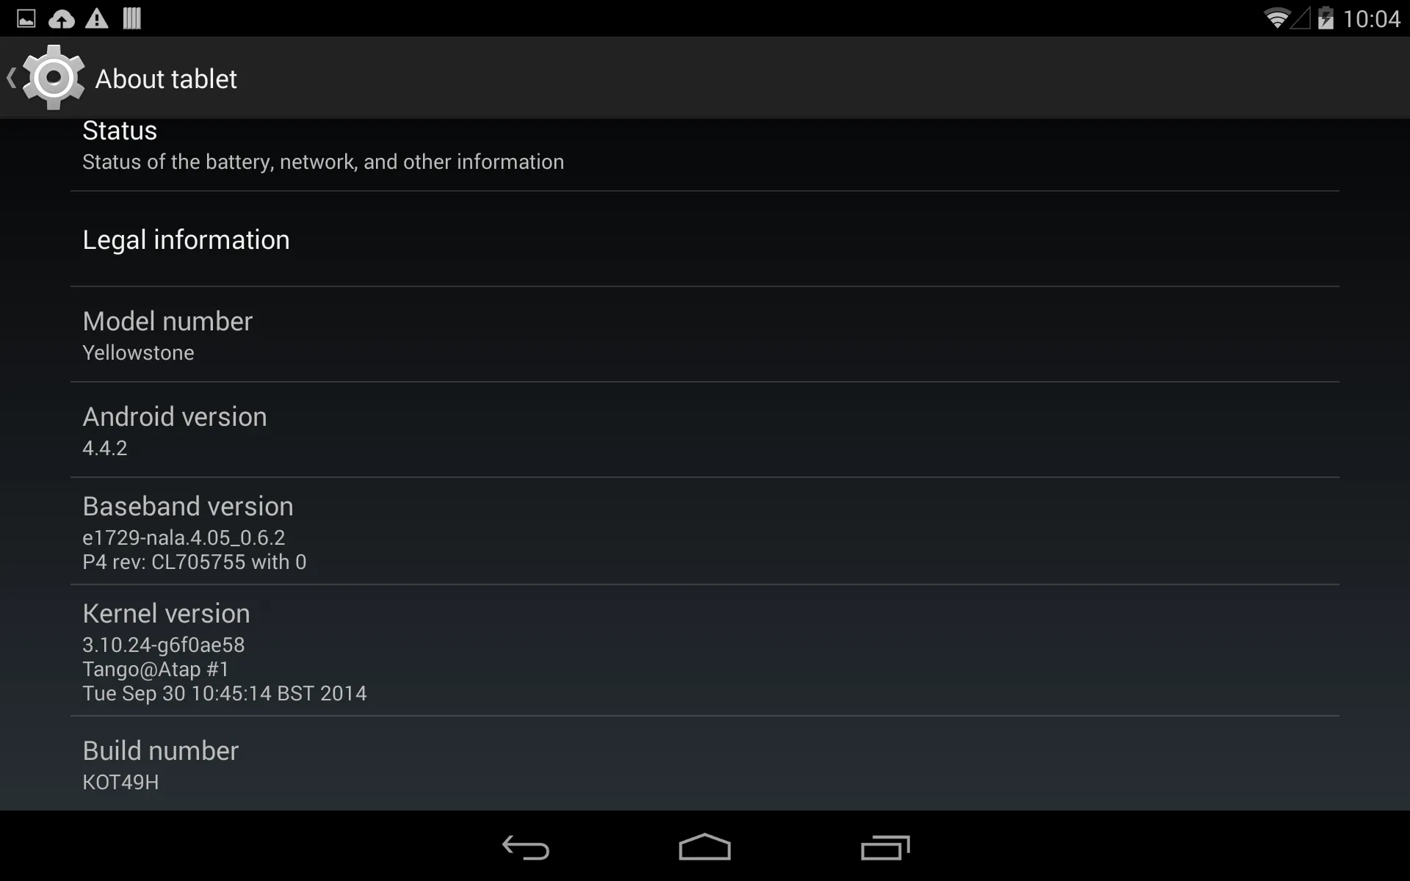
Task: Open the recent apps overview button
Action: point(885,848)
